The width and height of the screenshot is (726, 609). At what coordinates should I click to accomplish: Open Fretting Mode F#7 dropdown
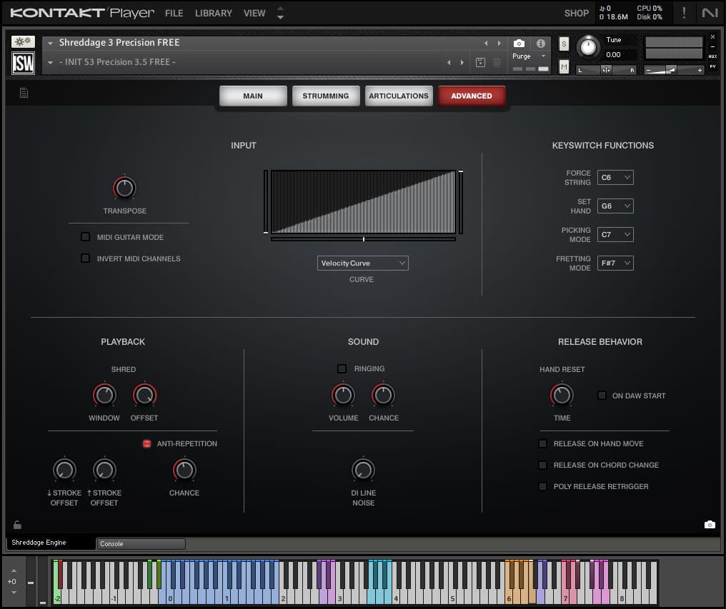tap(615, 263)
